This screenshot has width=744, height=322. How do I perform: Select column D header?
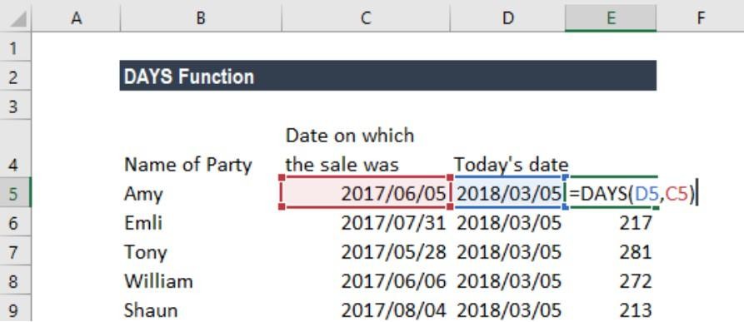pos(507,18)
